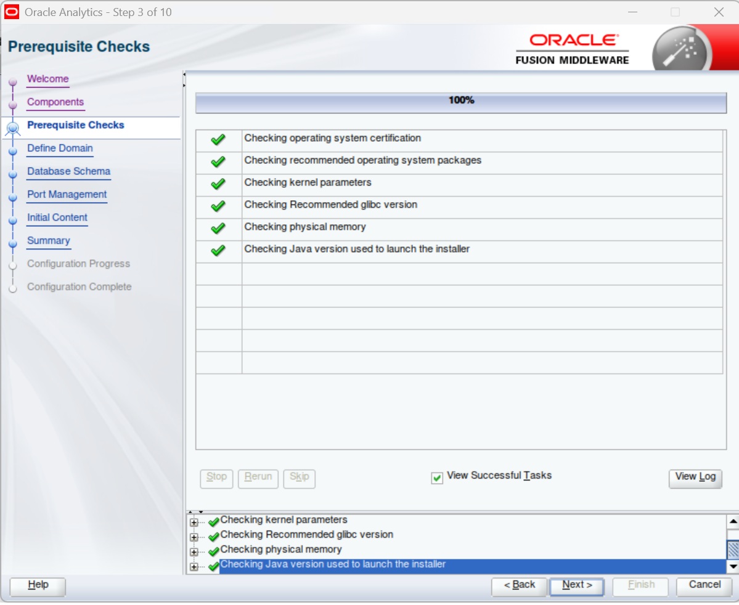This screenshot has height=605, width=739.
Task: Open the Port Management step
Action: [x=67, y=194]
